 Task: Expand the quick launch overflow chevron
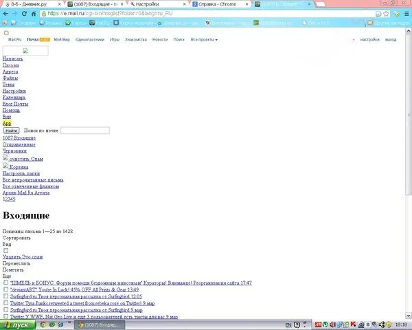[x=69, y=322]
